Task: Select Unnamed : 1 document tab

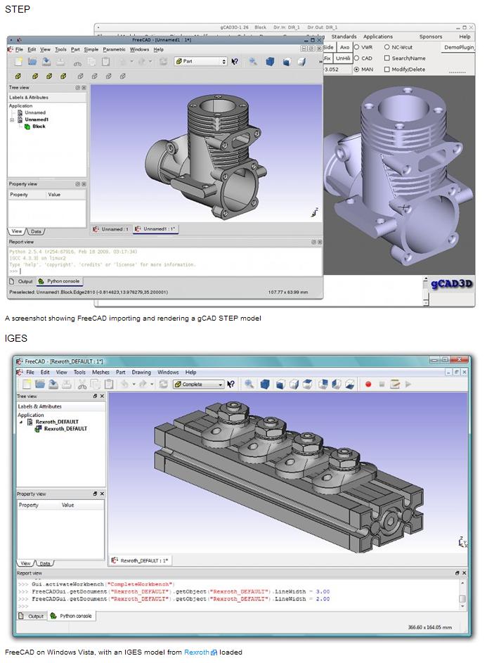Action: pyautogui.click(x=111, y=229)
